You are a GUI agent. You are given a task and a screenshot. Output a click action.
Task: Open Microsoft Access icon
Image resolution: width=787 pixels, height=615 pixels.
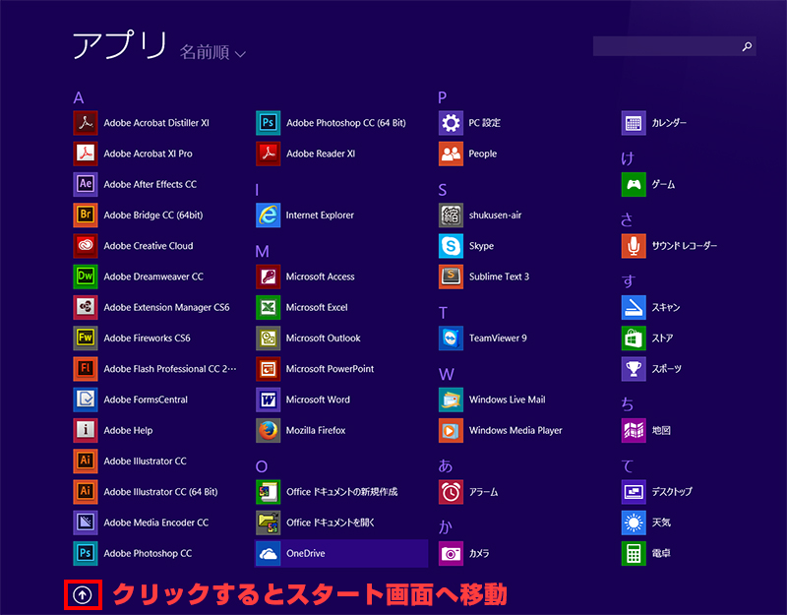point(268,277)
